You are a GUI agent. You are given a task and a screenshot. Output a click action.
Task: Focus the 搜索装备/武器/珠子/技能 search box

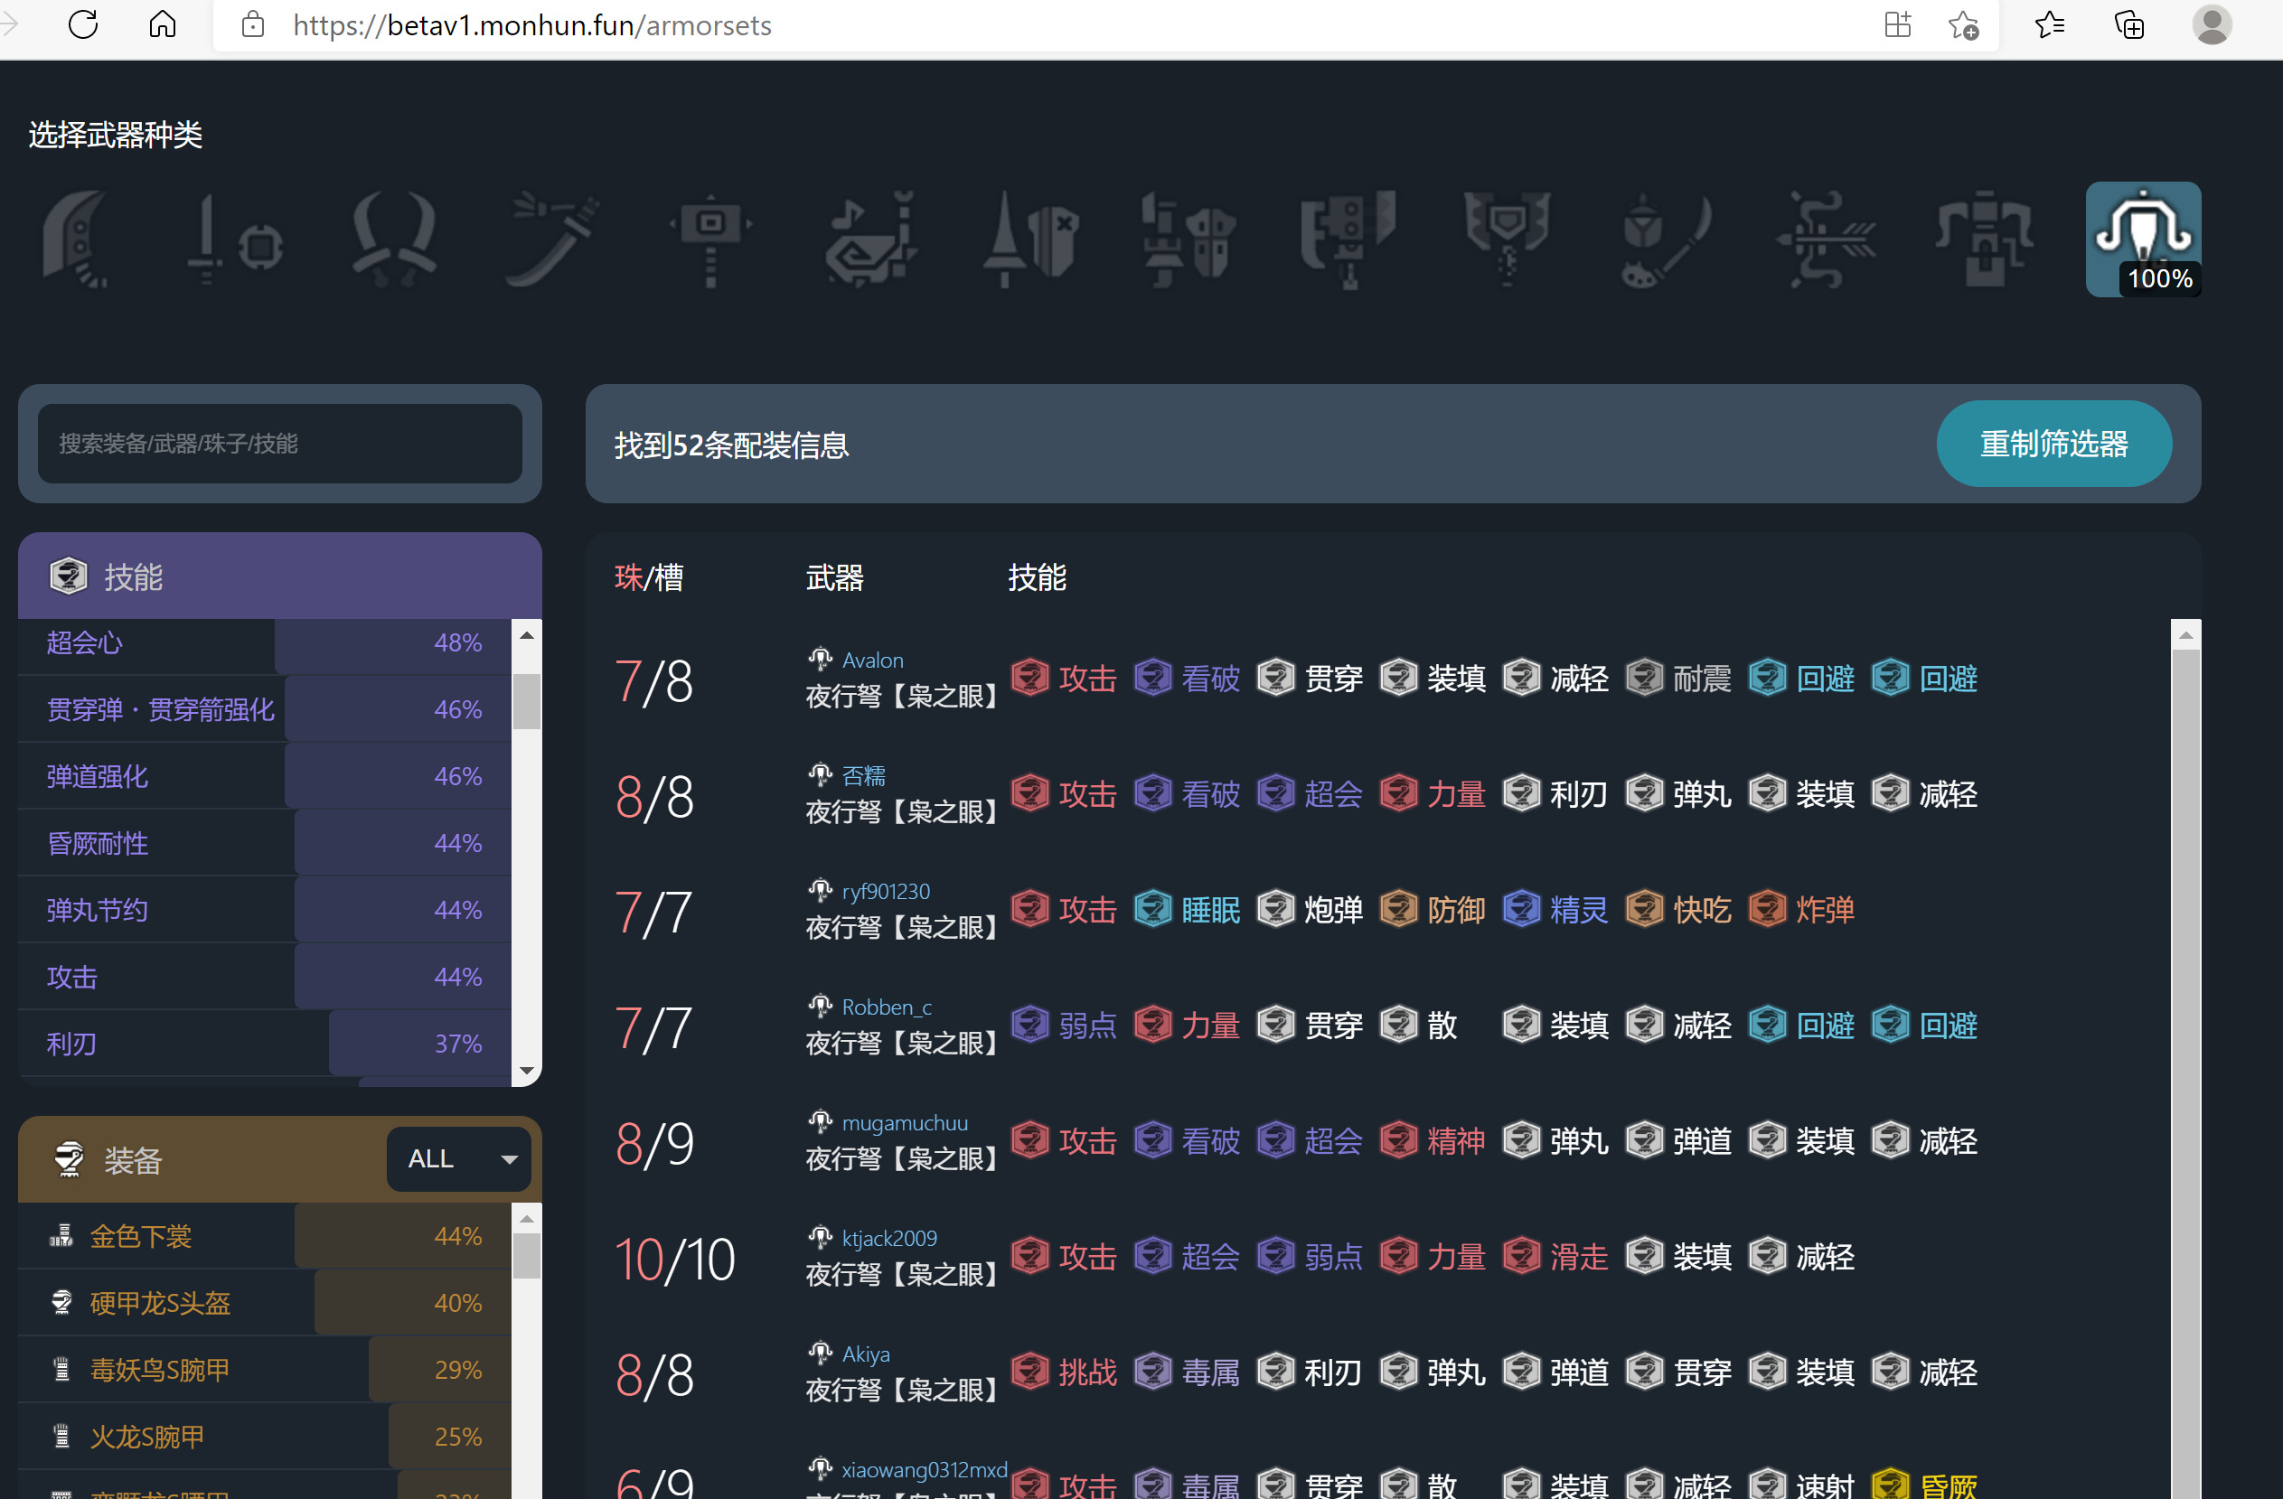280,443
